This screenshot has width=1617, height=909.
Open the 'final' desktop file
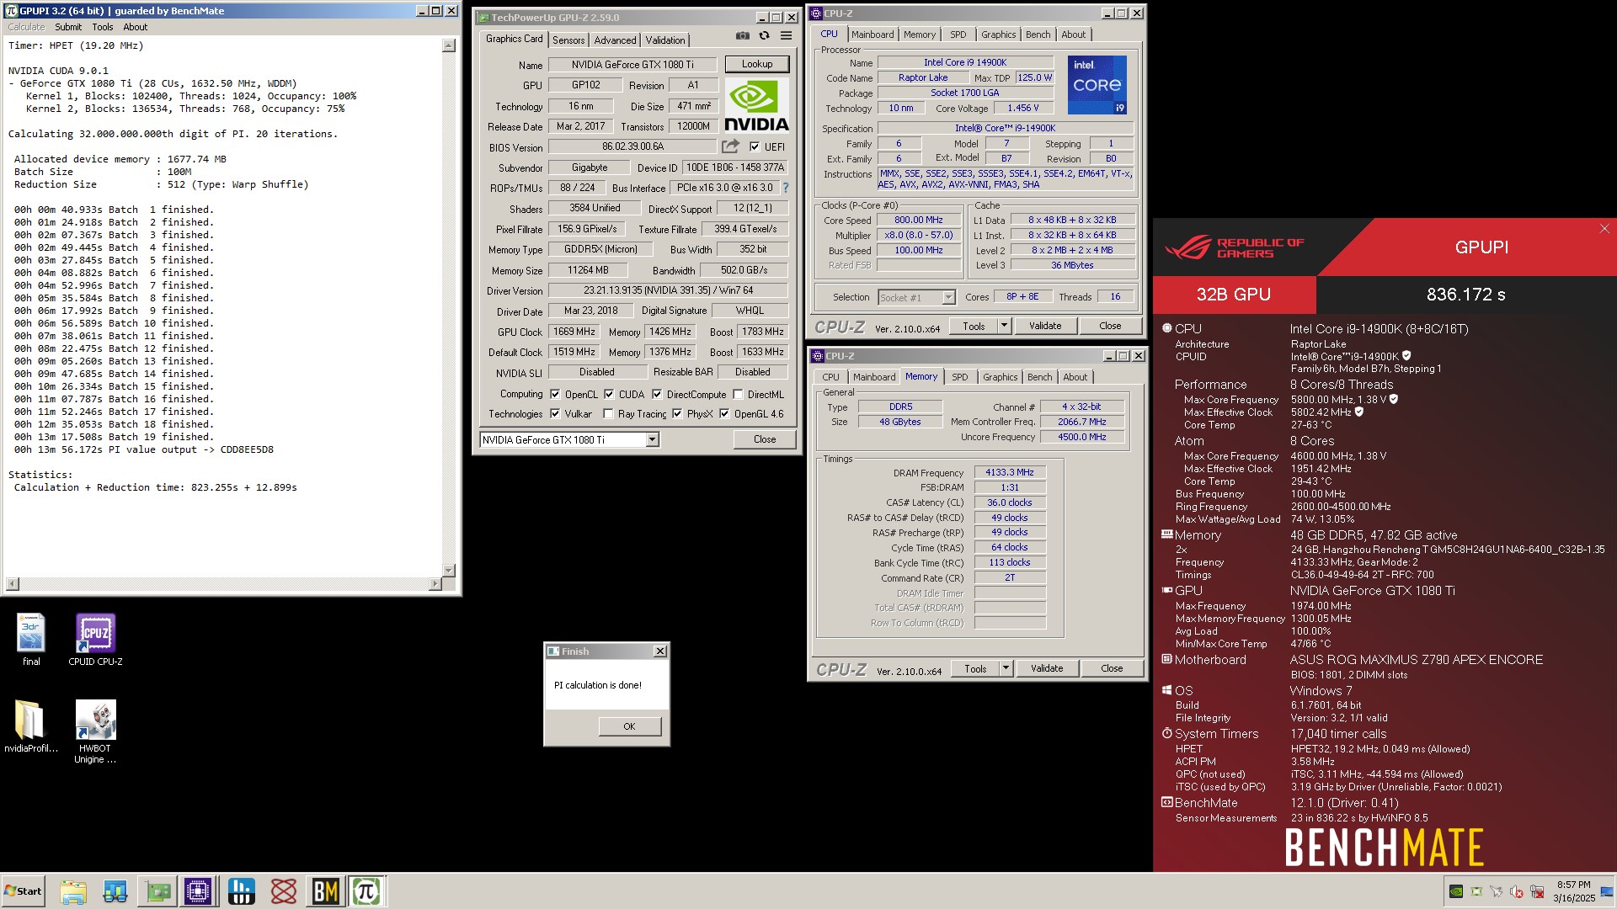pyautogui.click(x=31, y=640)
